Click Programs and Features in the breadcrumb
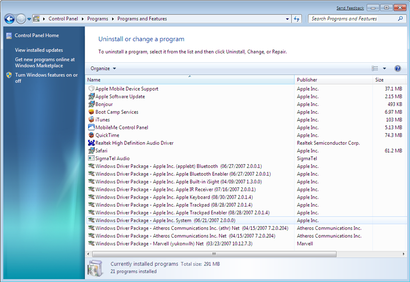Screen dimensions: 410x282 click(x=142, y=19)
